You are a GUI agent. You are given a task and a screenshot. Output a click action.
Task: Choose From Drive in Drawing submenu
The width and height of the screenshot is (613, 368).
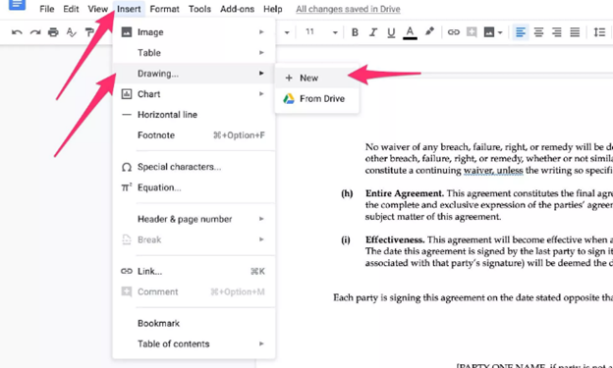tap(316, 99)
